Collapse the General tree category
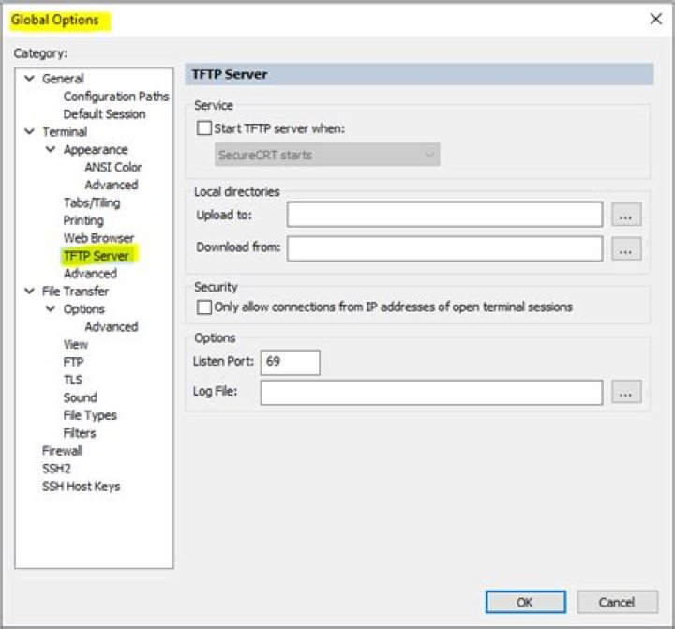The height and width of the screenshot is (629, 675). pos(29,79)
